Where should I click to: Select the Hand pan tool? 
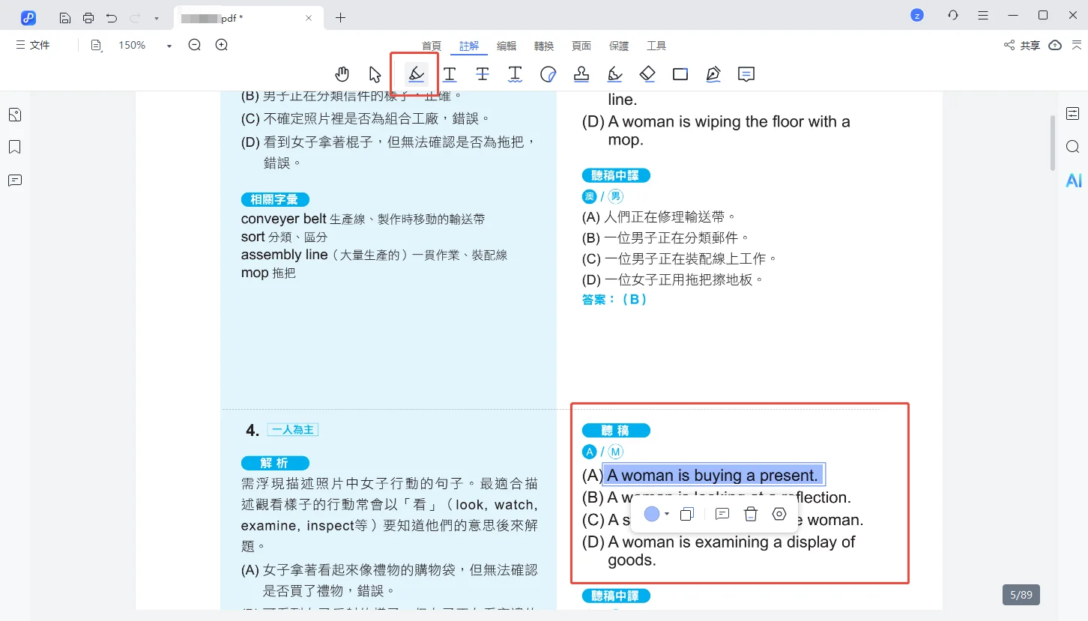tap(342, 73)
